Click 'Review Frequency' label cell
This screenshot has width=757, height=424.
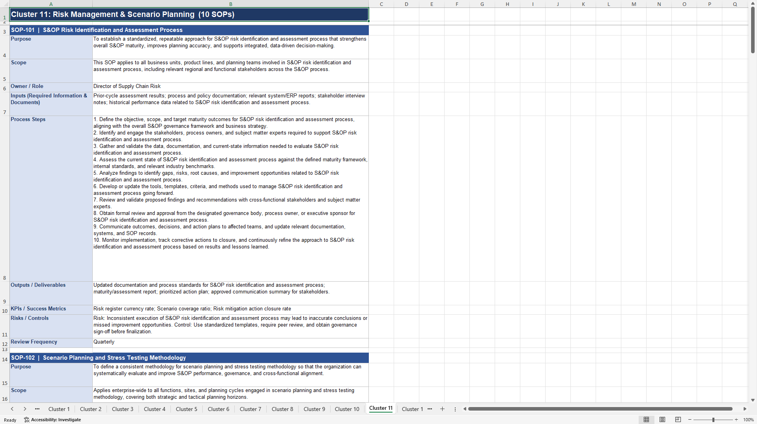point(51,343)
